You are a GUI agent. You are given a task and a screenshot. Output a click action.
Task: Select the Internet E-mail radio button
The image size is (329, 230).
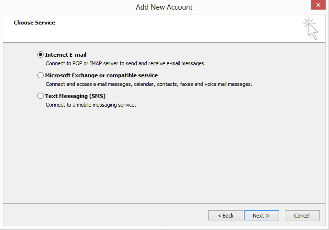click(x=40, y=55)
